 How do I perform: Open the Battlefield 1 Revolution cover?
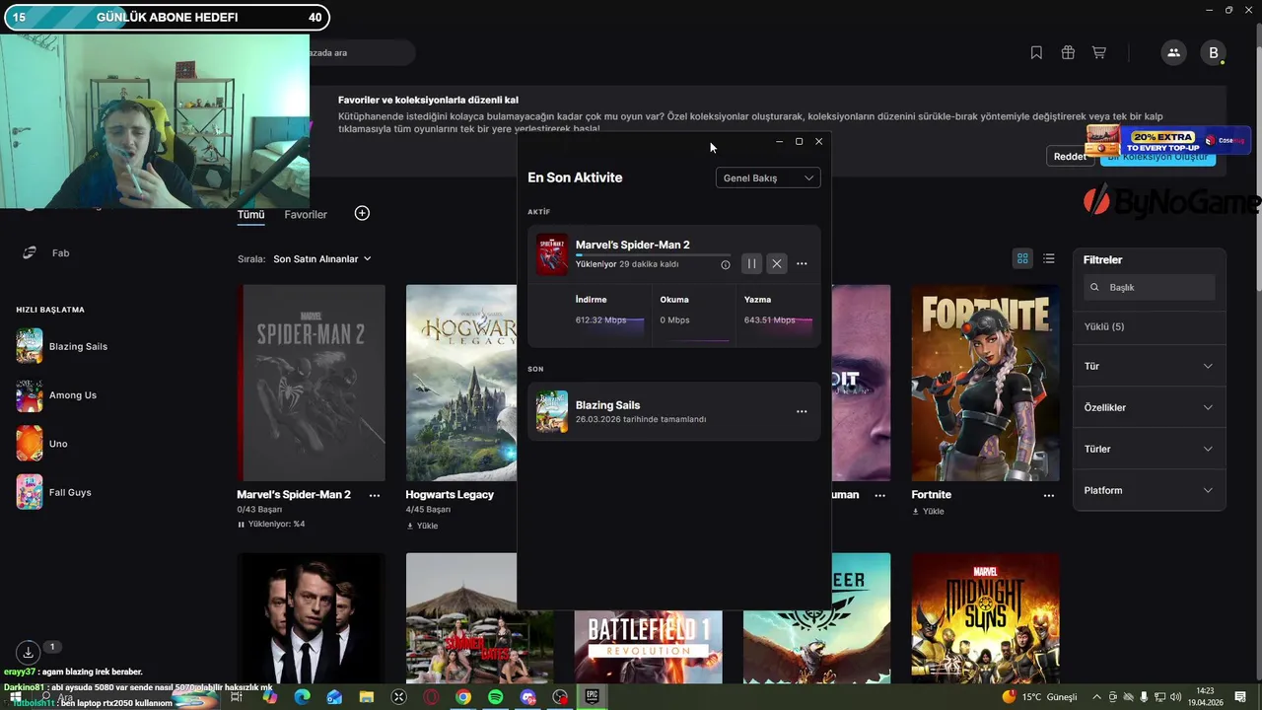point(649,647)
